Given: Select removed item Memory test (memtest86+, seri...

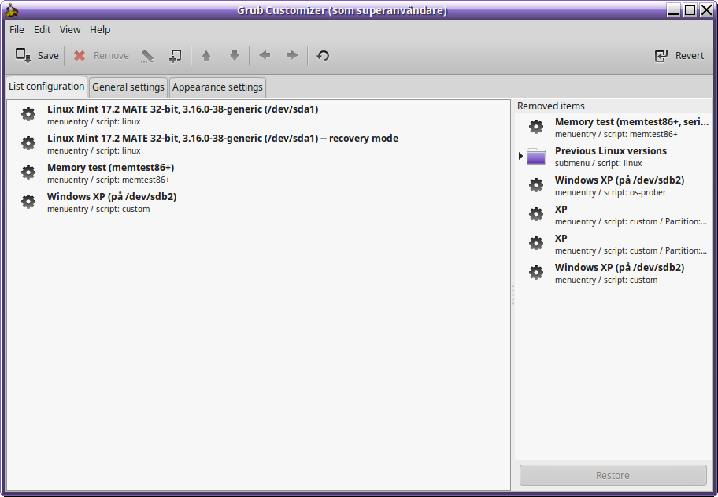Looking at the screenshot, I should tap(613, 128).
